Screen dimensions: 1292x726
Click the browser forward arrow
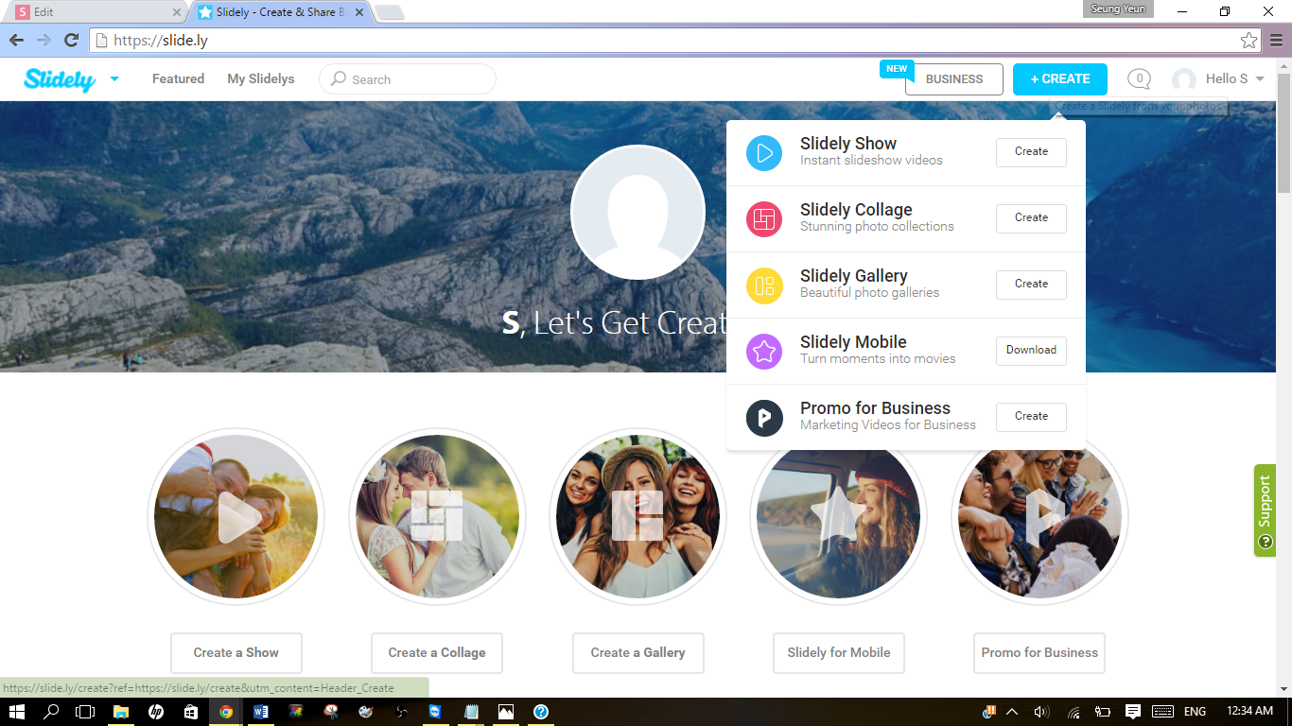coord(44,40)
